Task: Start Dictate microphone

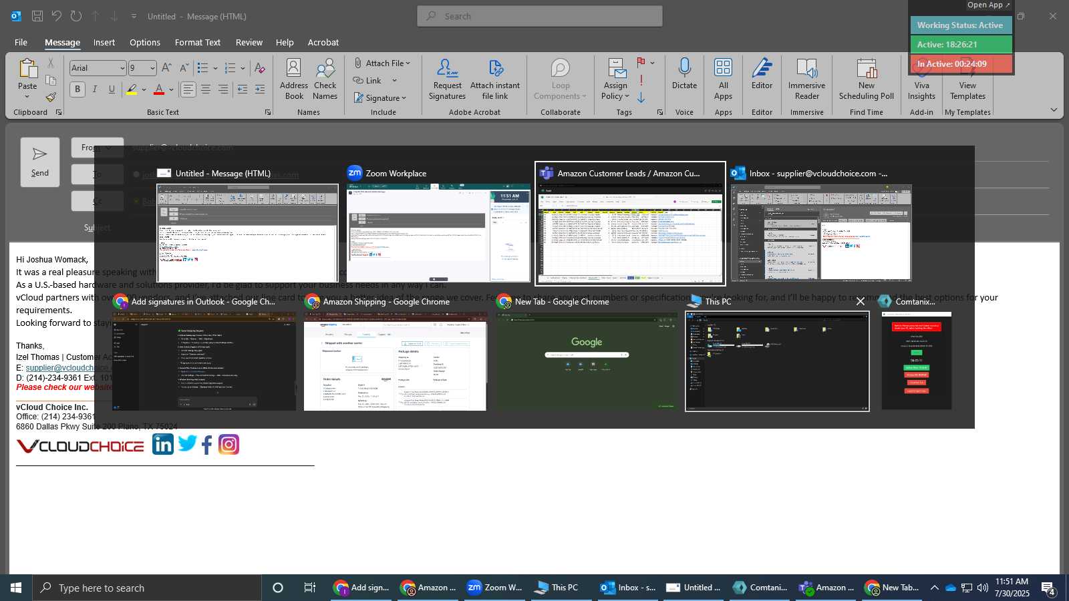Action: coord(684,73)
